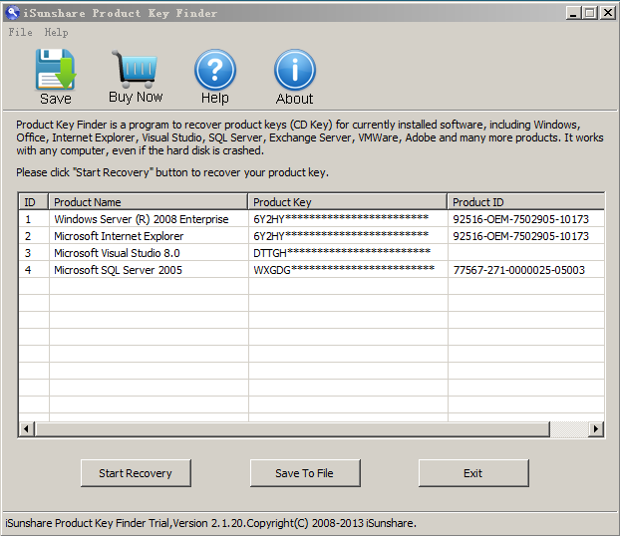This screenshot has height=536, width=620.
Task: Click the Product Key column header
Action: point(348,202)
